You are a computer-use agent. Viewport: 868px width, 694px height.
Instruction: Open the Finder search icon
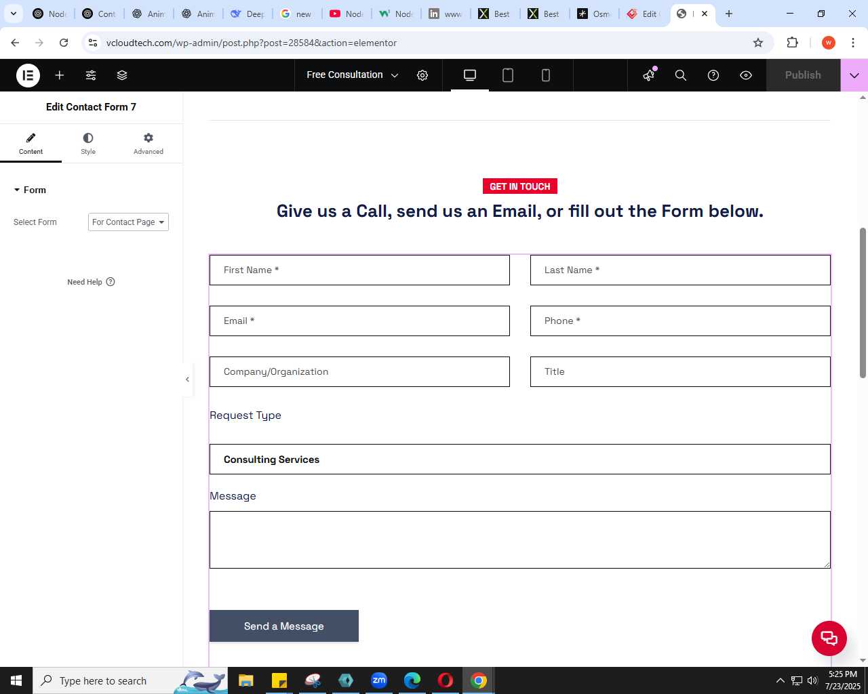(x=681, y=75)
